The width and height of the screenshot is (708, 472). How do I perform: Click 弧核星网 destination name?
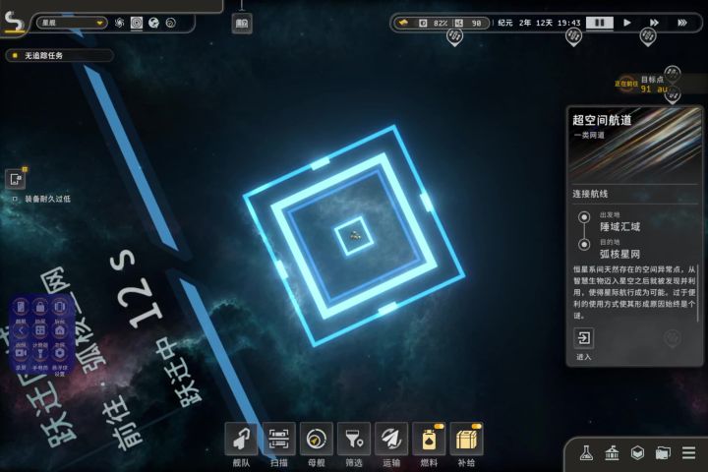click(619, 255)
